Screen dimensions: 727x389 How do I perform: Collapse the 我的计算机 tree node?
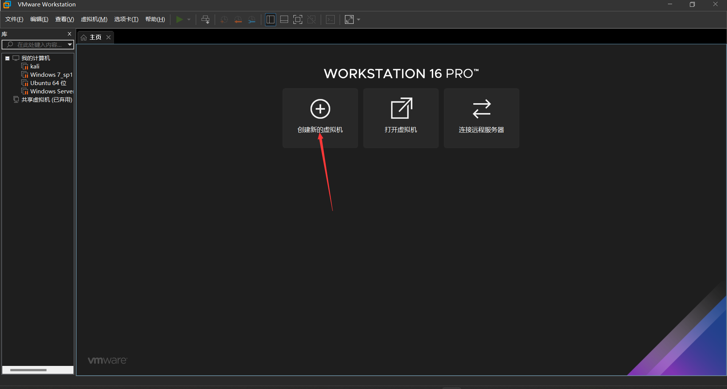(x=7, y=58)
